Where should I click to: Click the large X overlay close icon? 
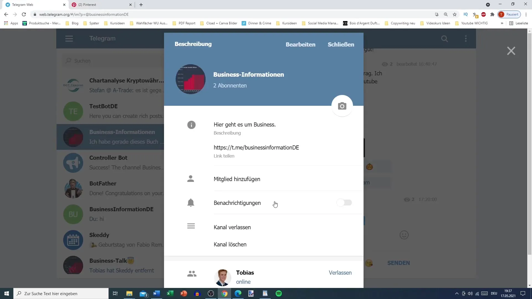pos(511,51)
